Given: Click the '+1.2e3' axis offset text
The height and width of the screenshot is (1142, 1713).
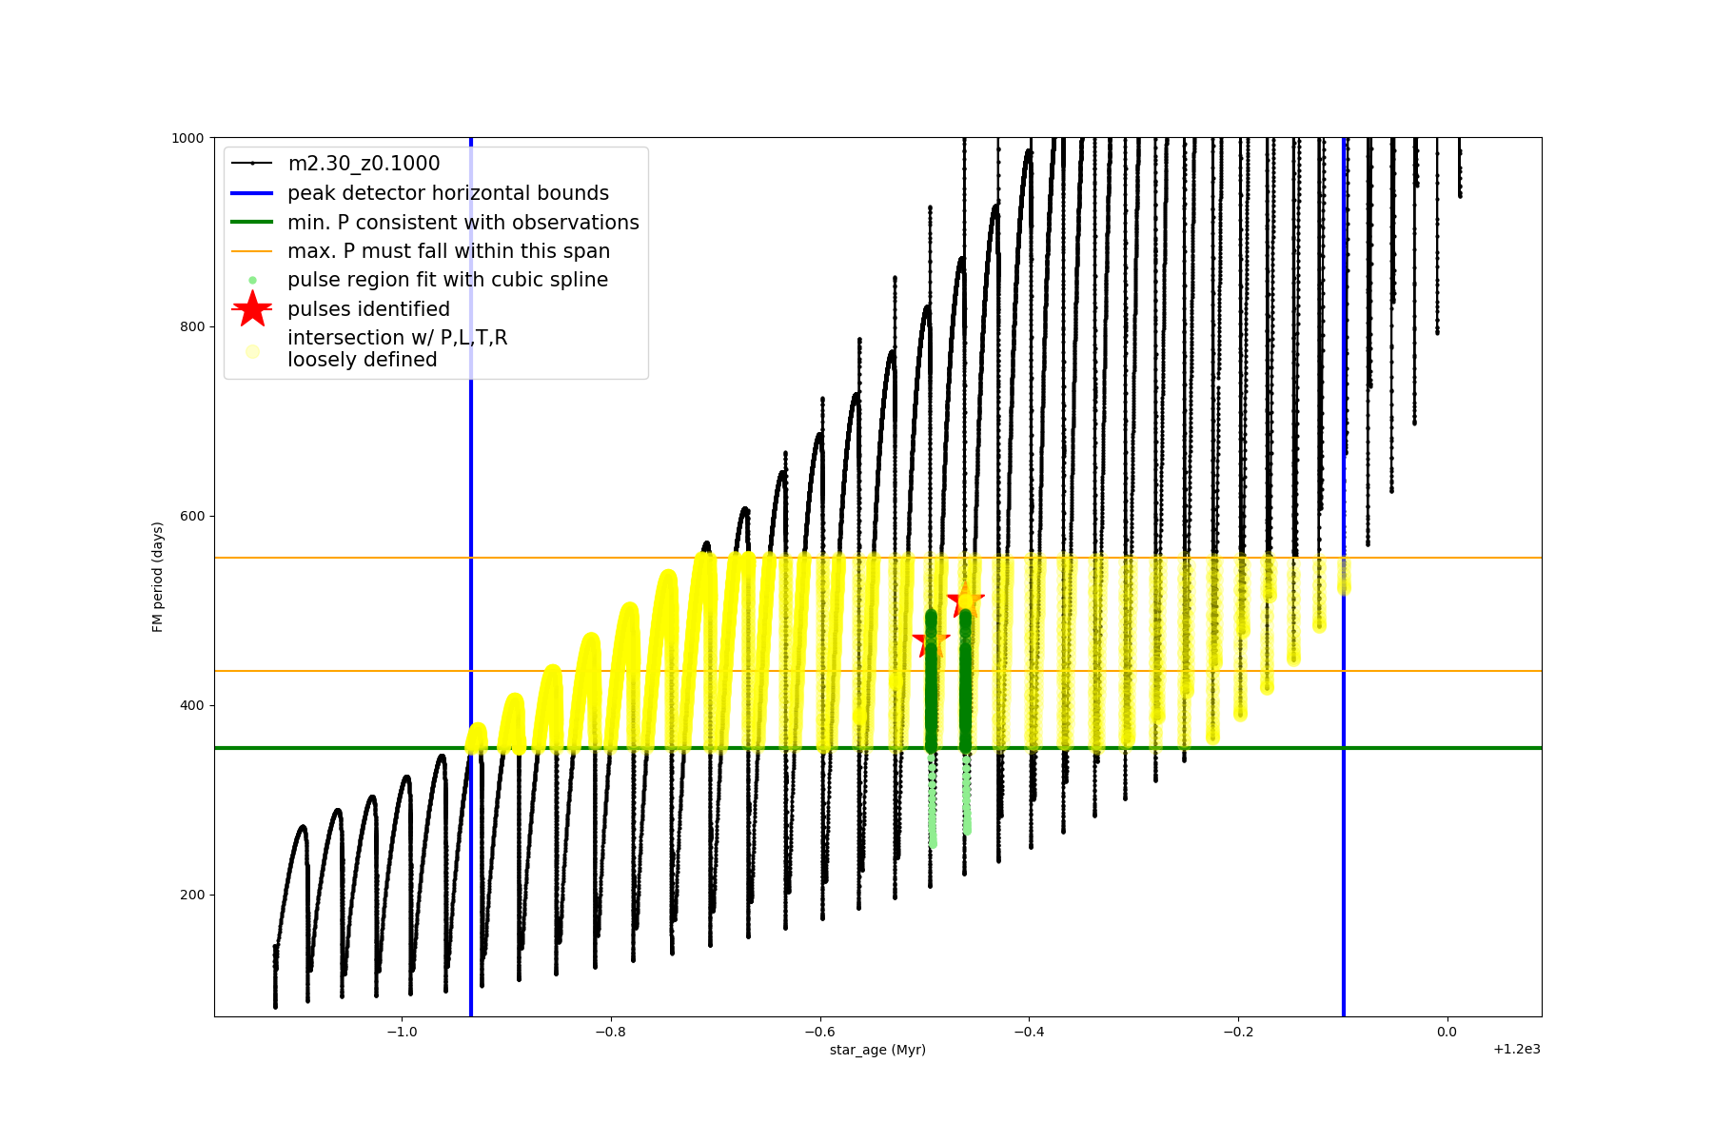Looking at the screenshot, I should 1516,1050.
